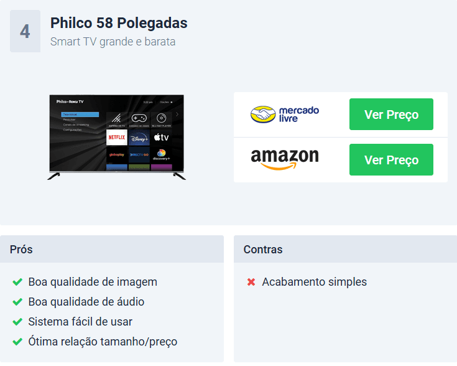Click the Philco 58 Polegadas title
This screenshot has height=366, width=457.
[119, 23]
